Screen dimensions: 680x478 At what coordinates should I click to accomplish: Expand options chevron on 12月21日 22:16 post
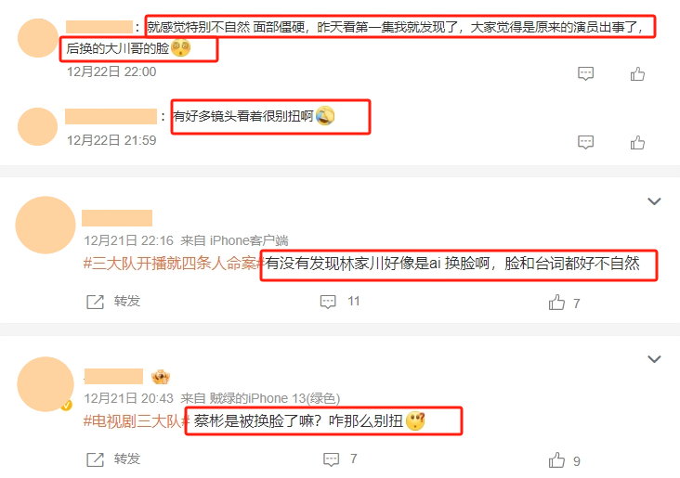654,201
